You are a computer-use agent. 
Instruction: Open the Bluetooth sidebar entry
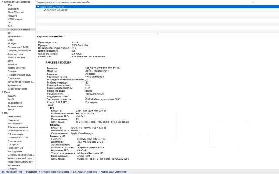tap(13, 9)
